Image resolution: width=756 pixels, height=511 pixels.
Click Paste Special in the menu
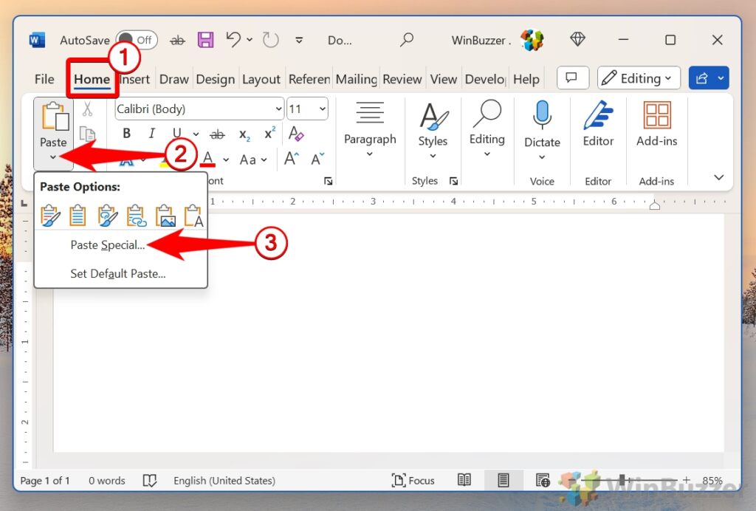click(107, 244)
